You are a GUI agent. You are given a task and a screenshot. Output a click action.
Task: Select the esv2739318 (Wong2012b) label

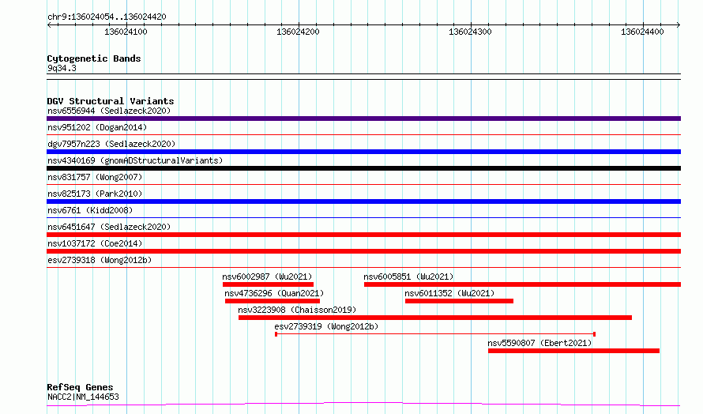pyautogui.click(x=100, y=260)
